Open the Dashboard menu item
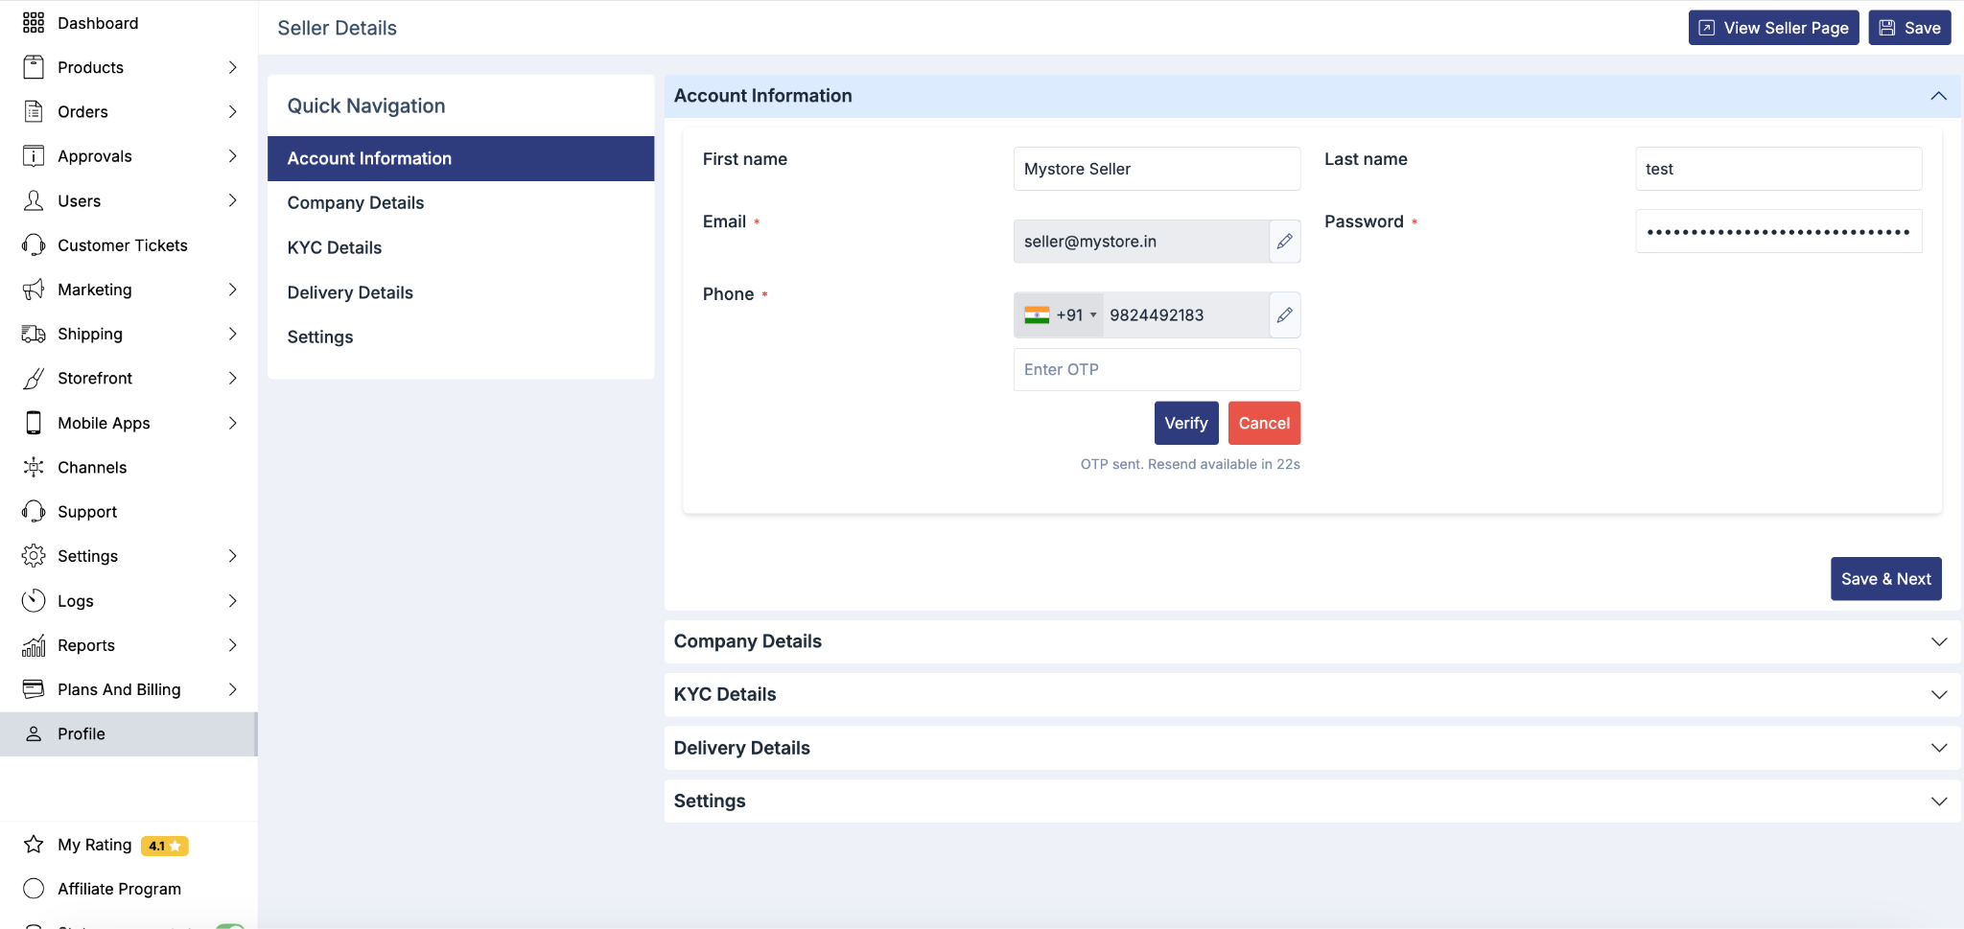 coord(129,23)
